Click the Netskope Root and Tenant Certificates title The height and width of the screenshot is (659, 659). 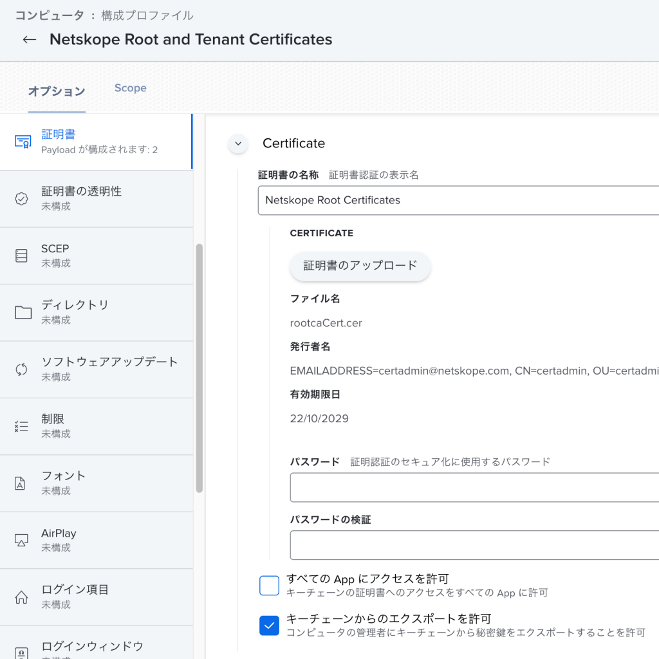[x=190, y=39]
